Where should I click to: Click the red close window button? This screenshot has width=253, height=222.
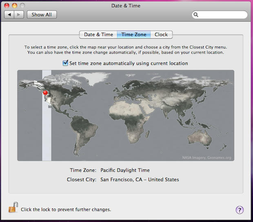point(7,6)
